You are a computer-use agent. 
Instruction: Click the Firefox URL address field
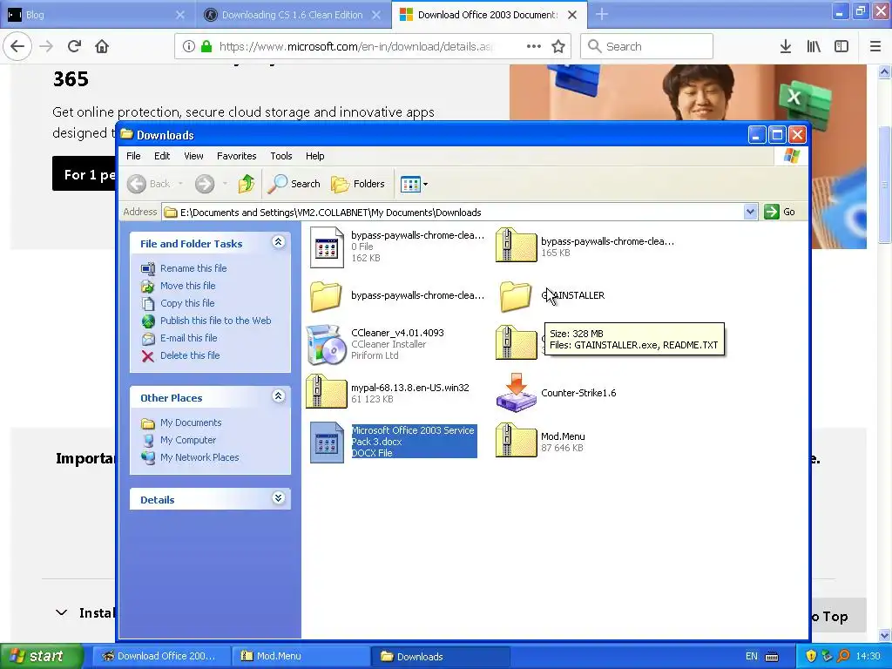(x=355, y=46)
